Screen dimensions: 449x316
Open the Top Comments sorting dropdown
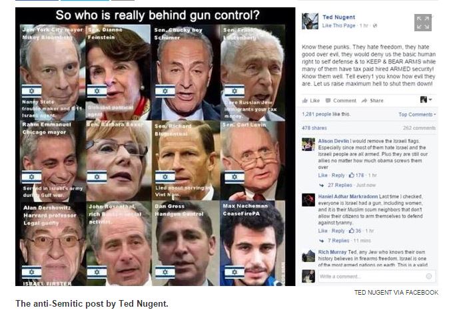(417, 114)
